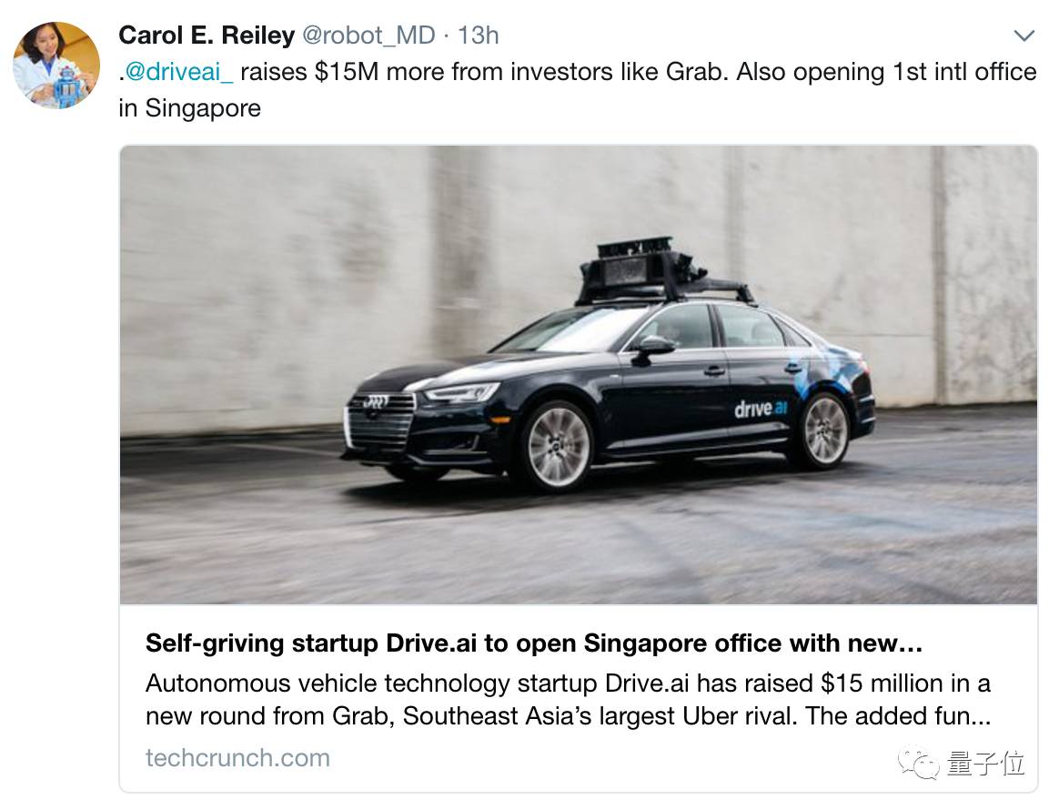
Task: Expand the tweet options chevron
Action: [x=1024, y=35]
